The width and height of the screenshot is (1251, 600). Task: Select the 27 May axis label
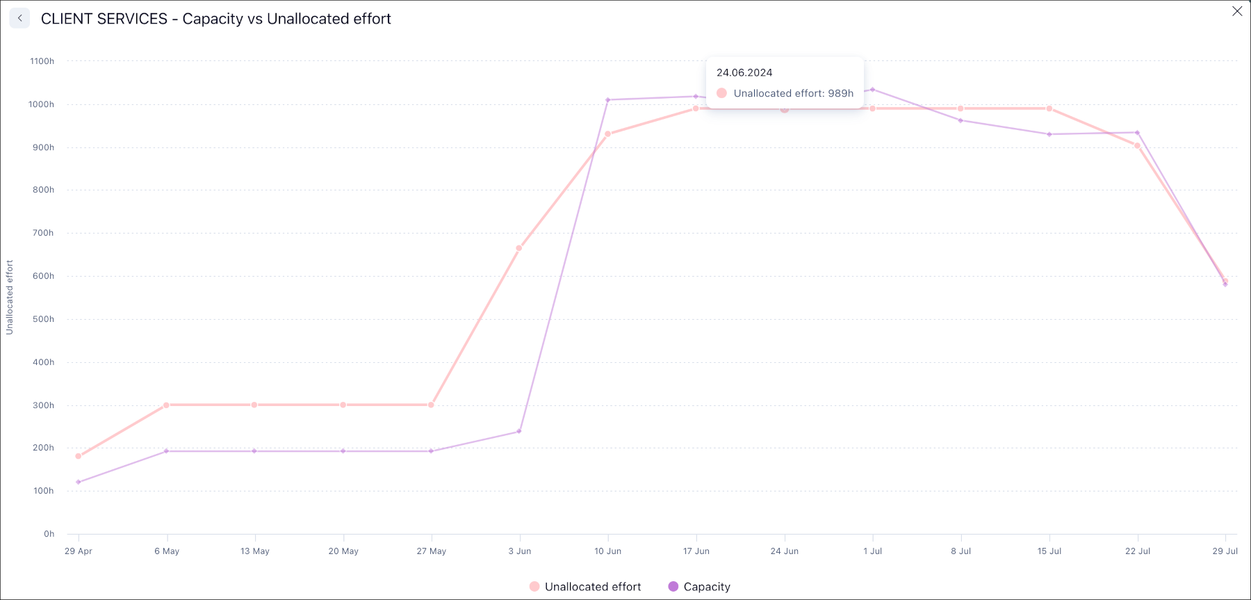(431, 551)
